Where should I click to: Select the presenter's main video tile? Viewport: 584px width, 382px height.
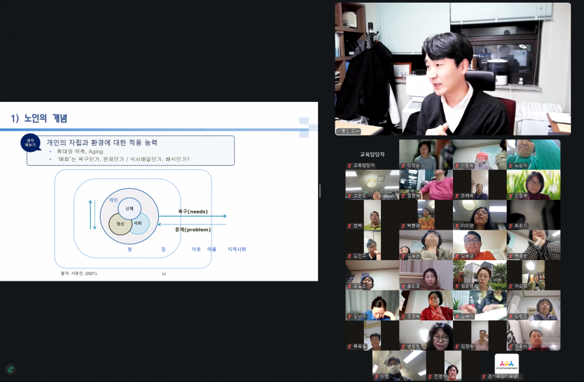point(452,69)
